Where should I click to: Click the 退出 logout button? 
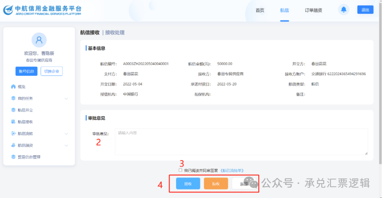(365, 10)
